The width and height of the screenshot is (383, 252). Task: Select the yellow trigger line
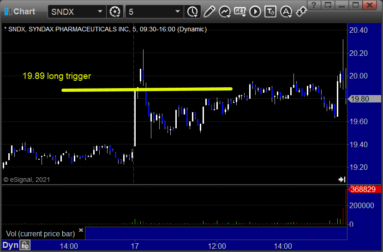click(x=147, y=90)
